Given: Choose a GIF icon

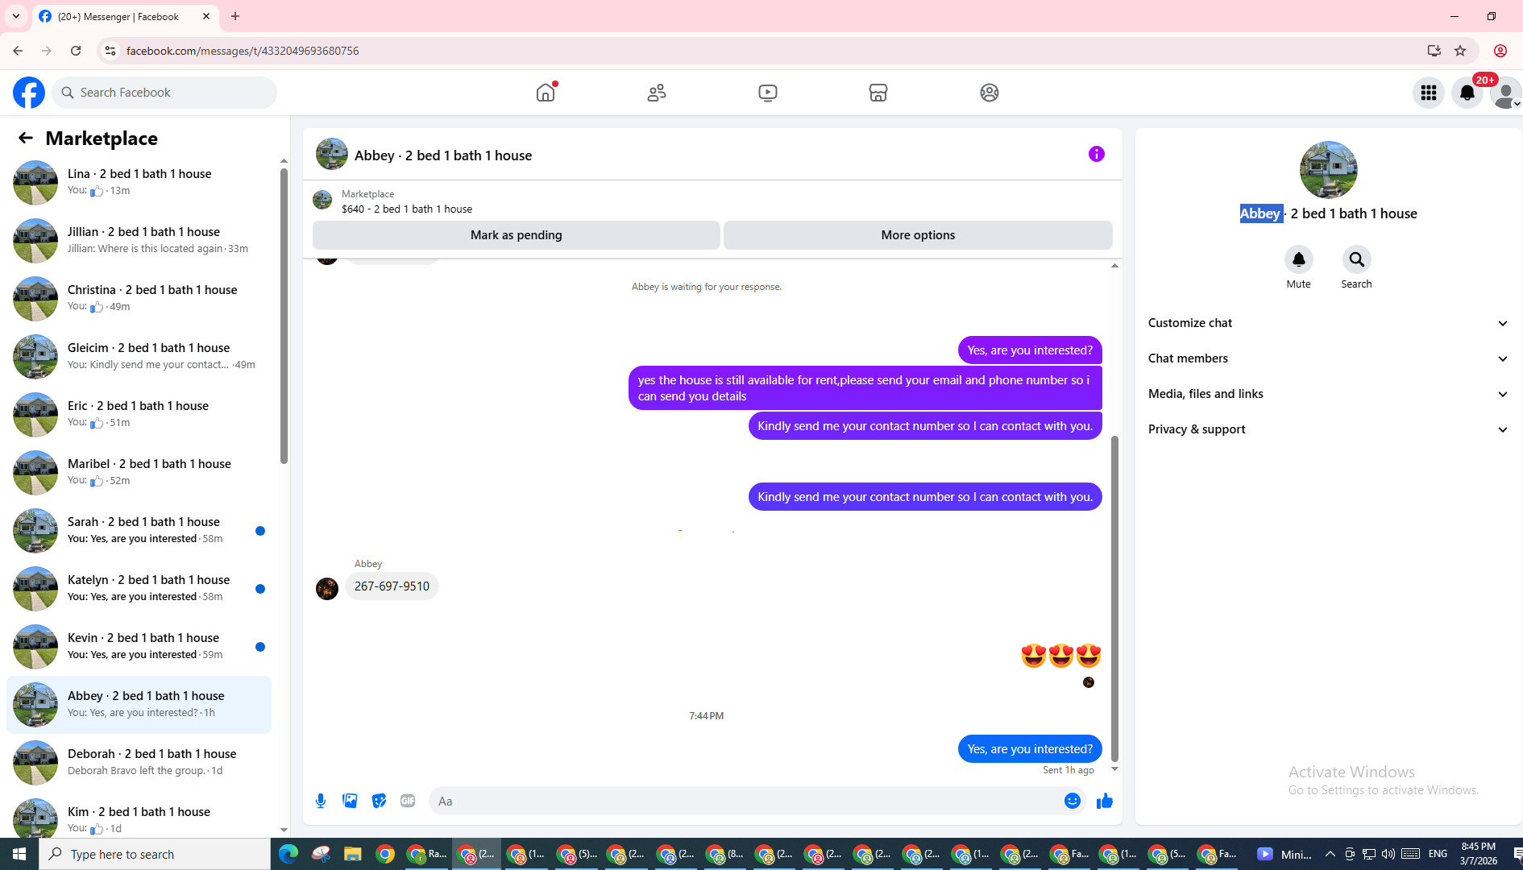Looking at the screenshot, I should (x=408, y=801).
